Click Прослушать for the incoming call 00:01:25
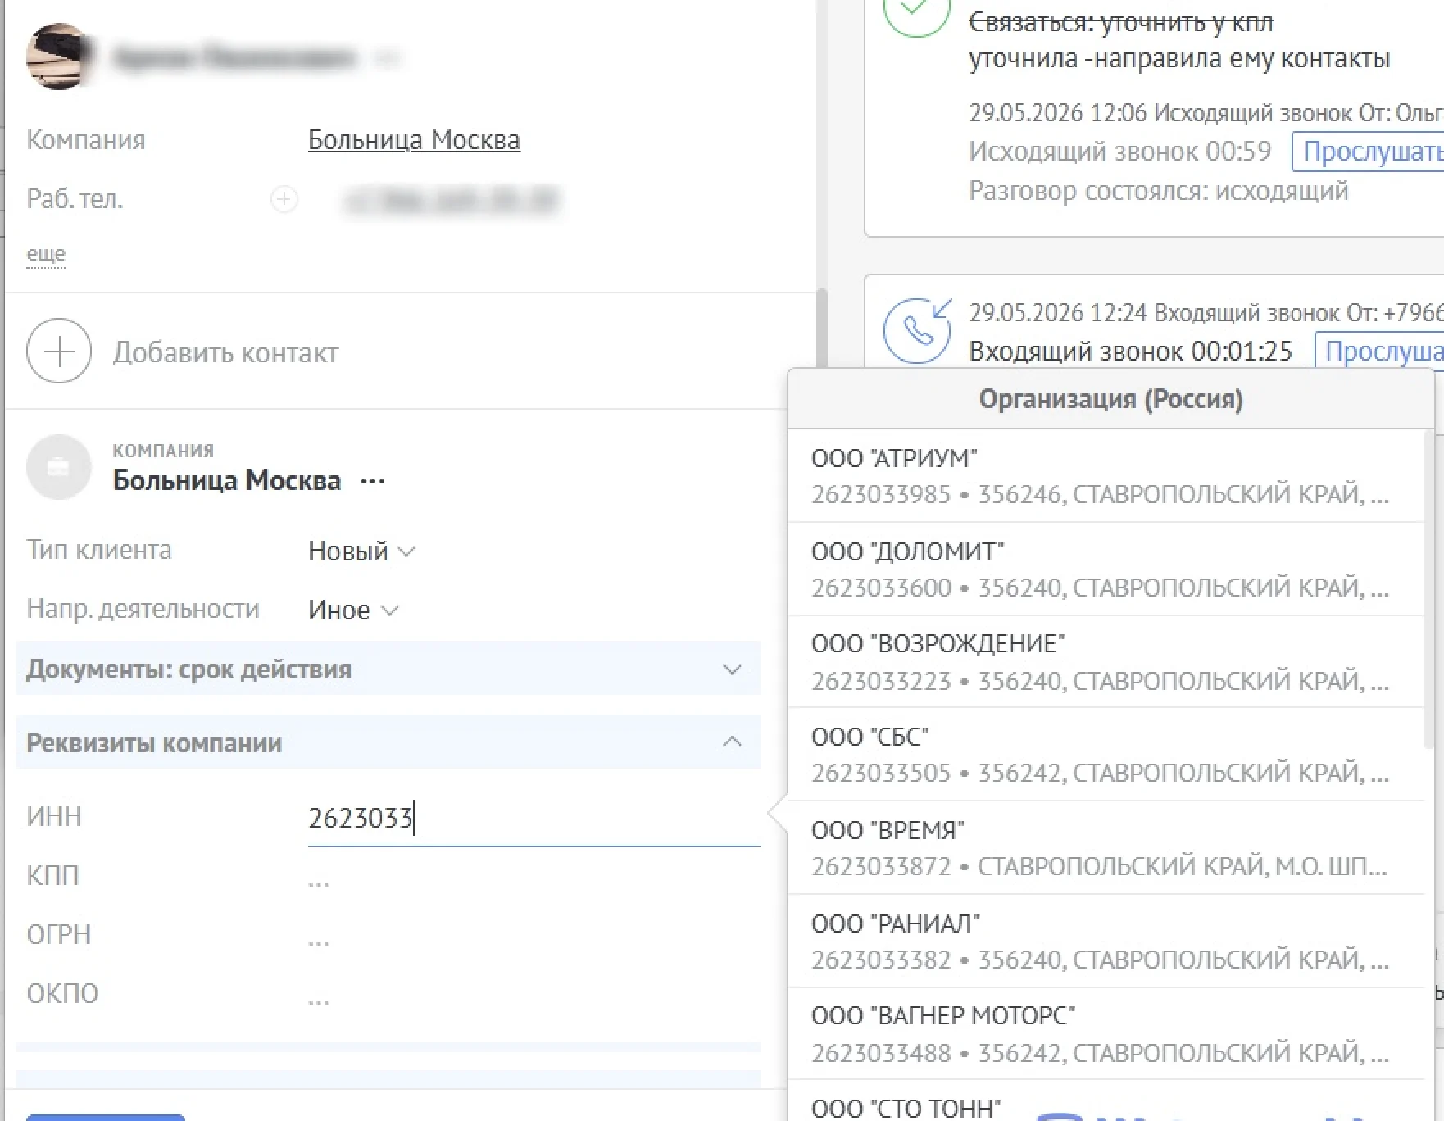The image size is (1444, 1121). click(x=1381, y=352)
